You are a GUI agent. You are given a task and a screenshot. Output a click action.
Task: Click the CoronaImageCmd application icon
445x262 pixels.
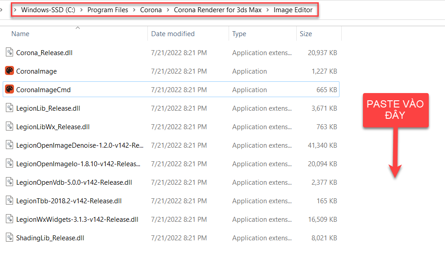click(9, 89)
